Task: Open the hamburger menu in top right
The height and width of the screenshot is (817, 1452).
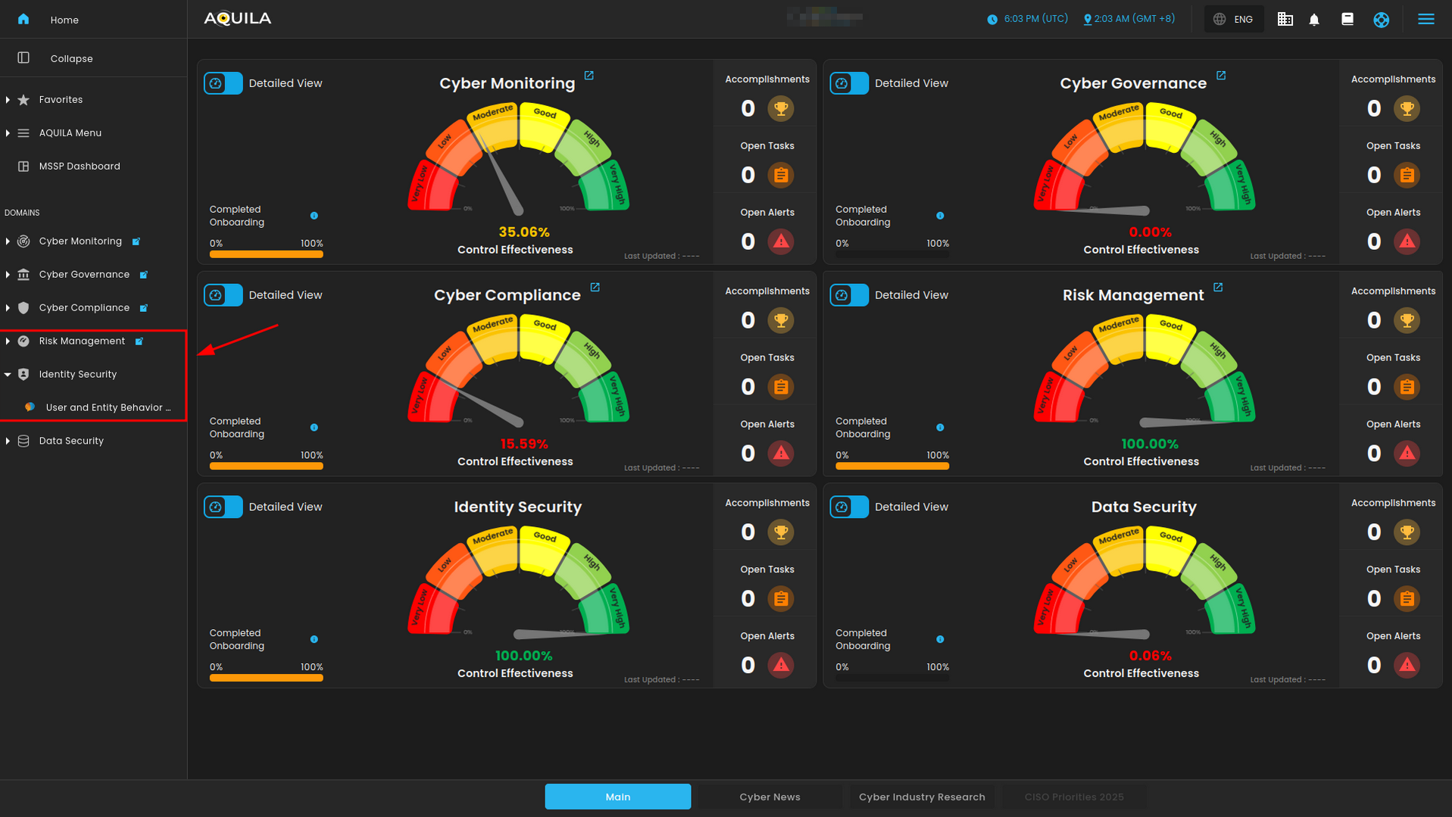Action: click(1425, 20)
